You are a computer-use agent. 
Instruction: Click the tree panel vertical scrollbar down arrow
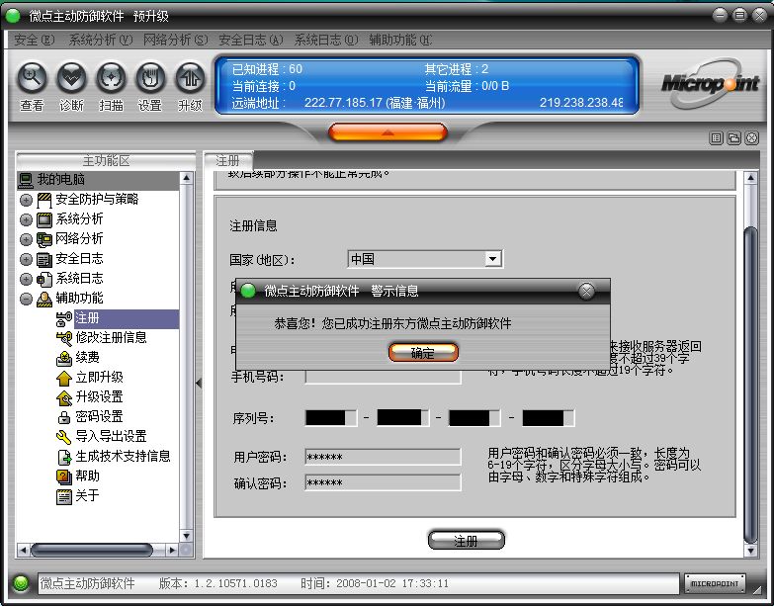point(186,536)
